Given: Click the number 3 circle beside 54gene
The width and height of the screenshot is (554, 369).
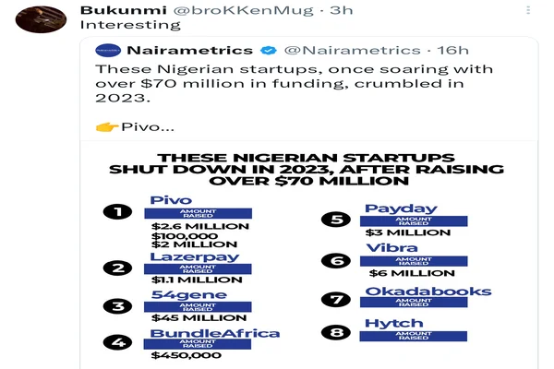Looking at the screenshot, I should click(117, 307).
